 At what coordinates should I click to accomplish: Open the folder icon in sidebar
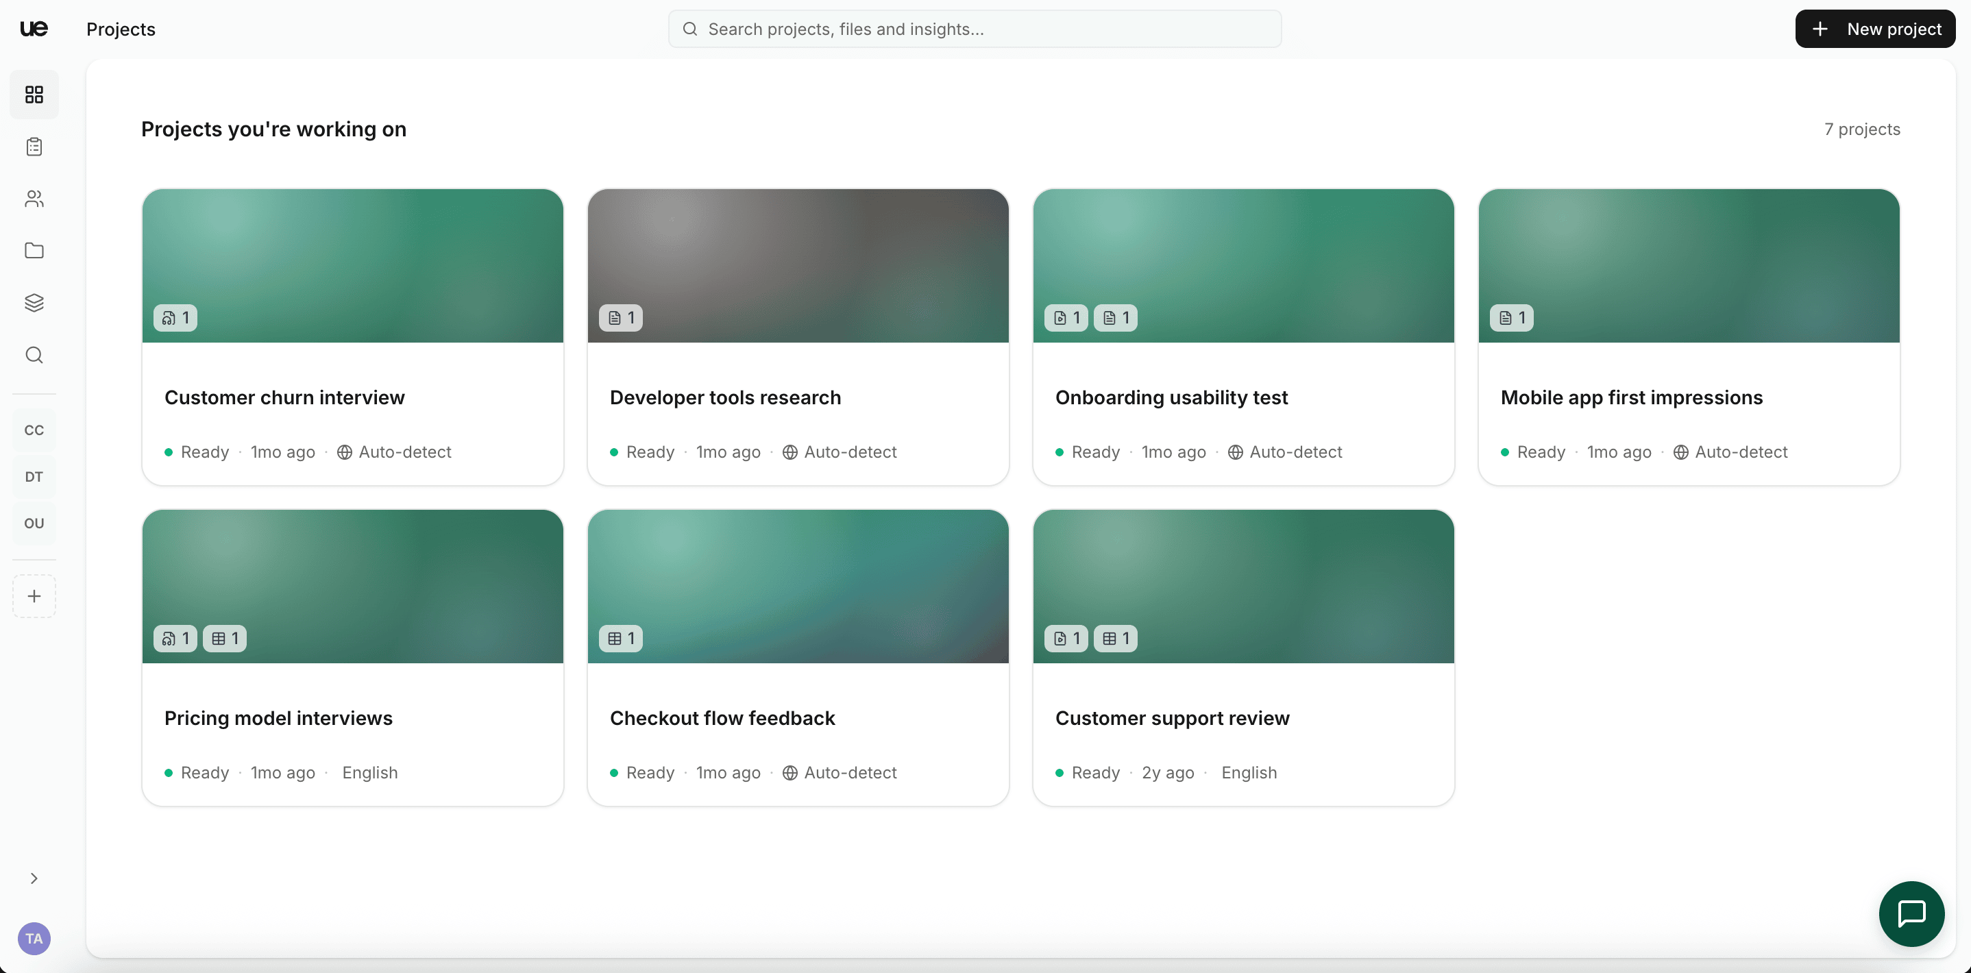[x=34, y=251]
